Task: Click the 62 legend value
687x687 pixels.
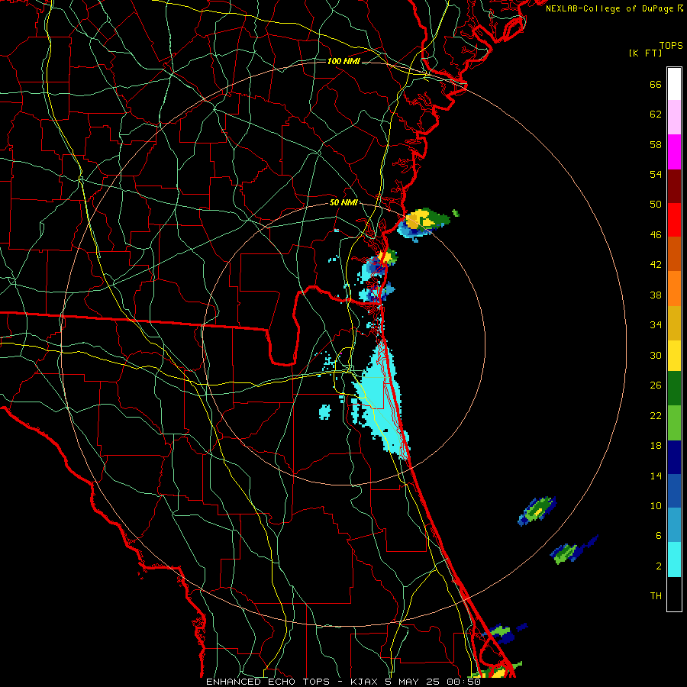Action: [x=656, y=114]
